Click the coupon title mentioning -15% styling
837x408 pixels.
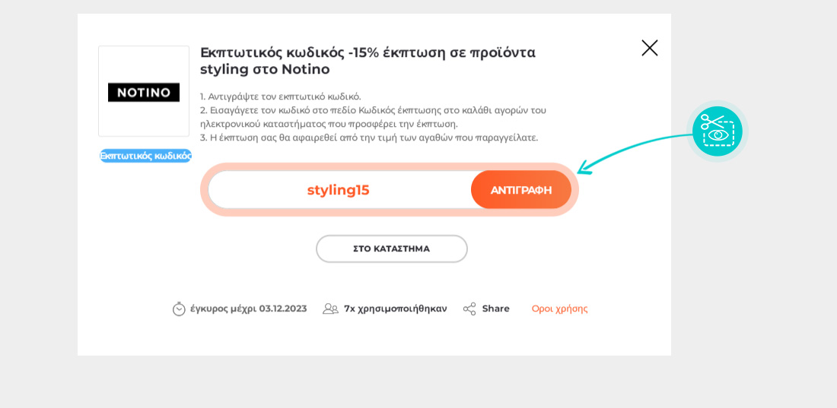click(368, 61)
